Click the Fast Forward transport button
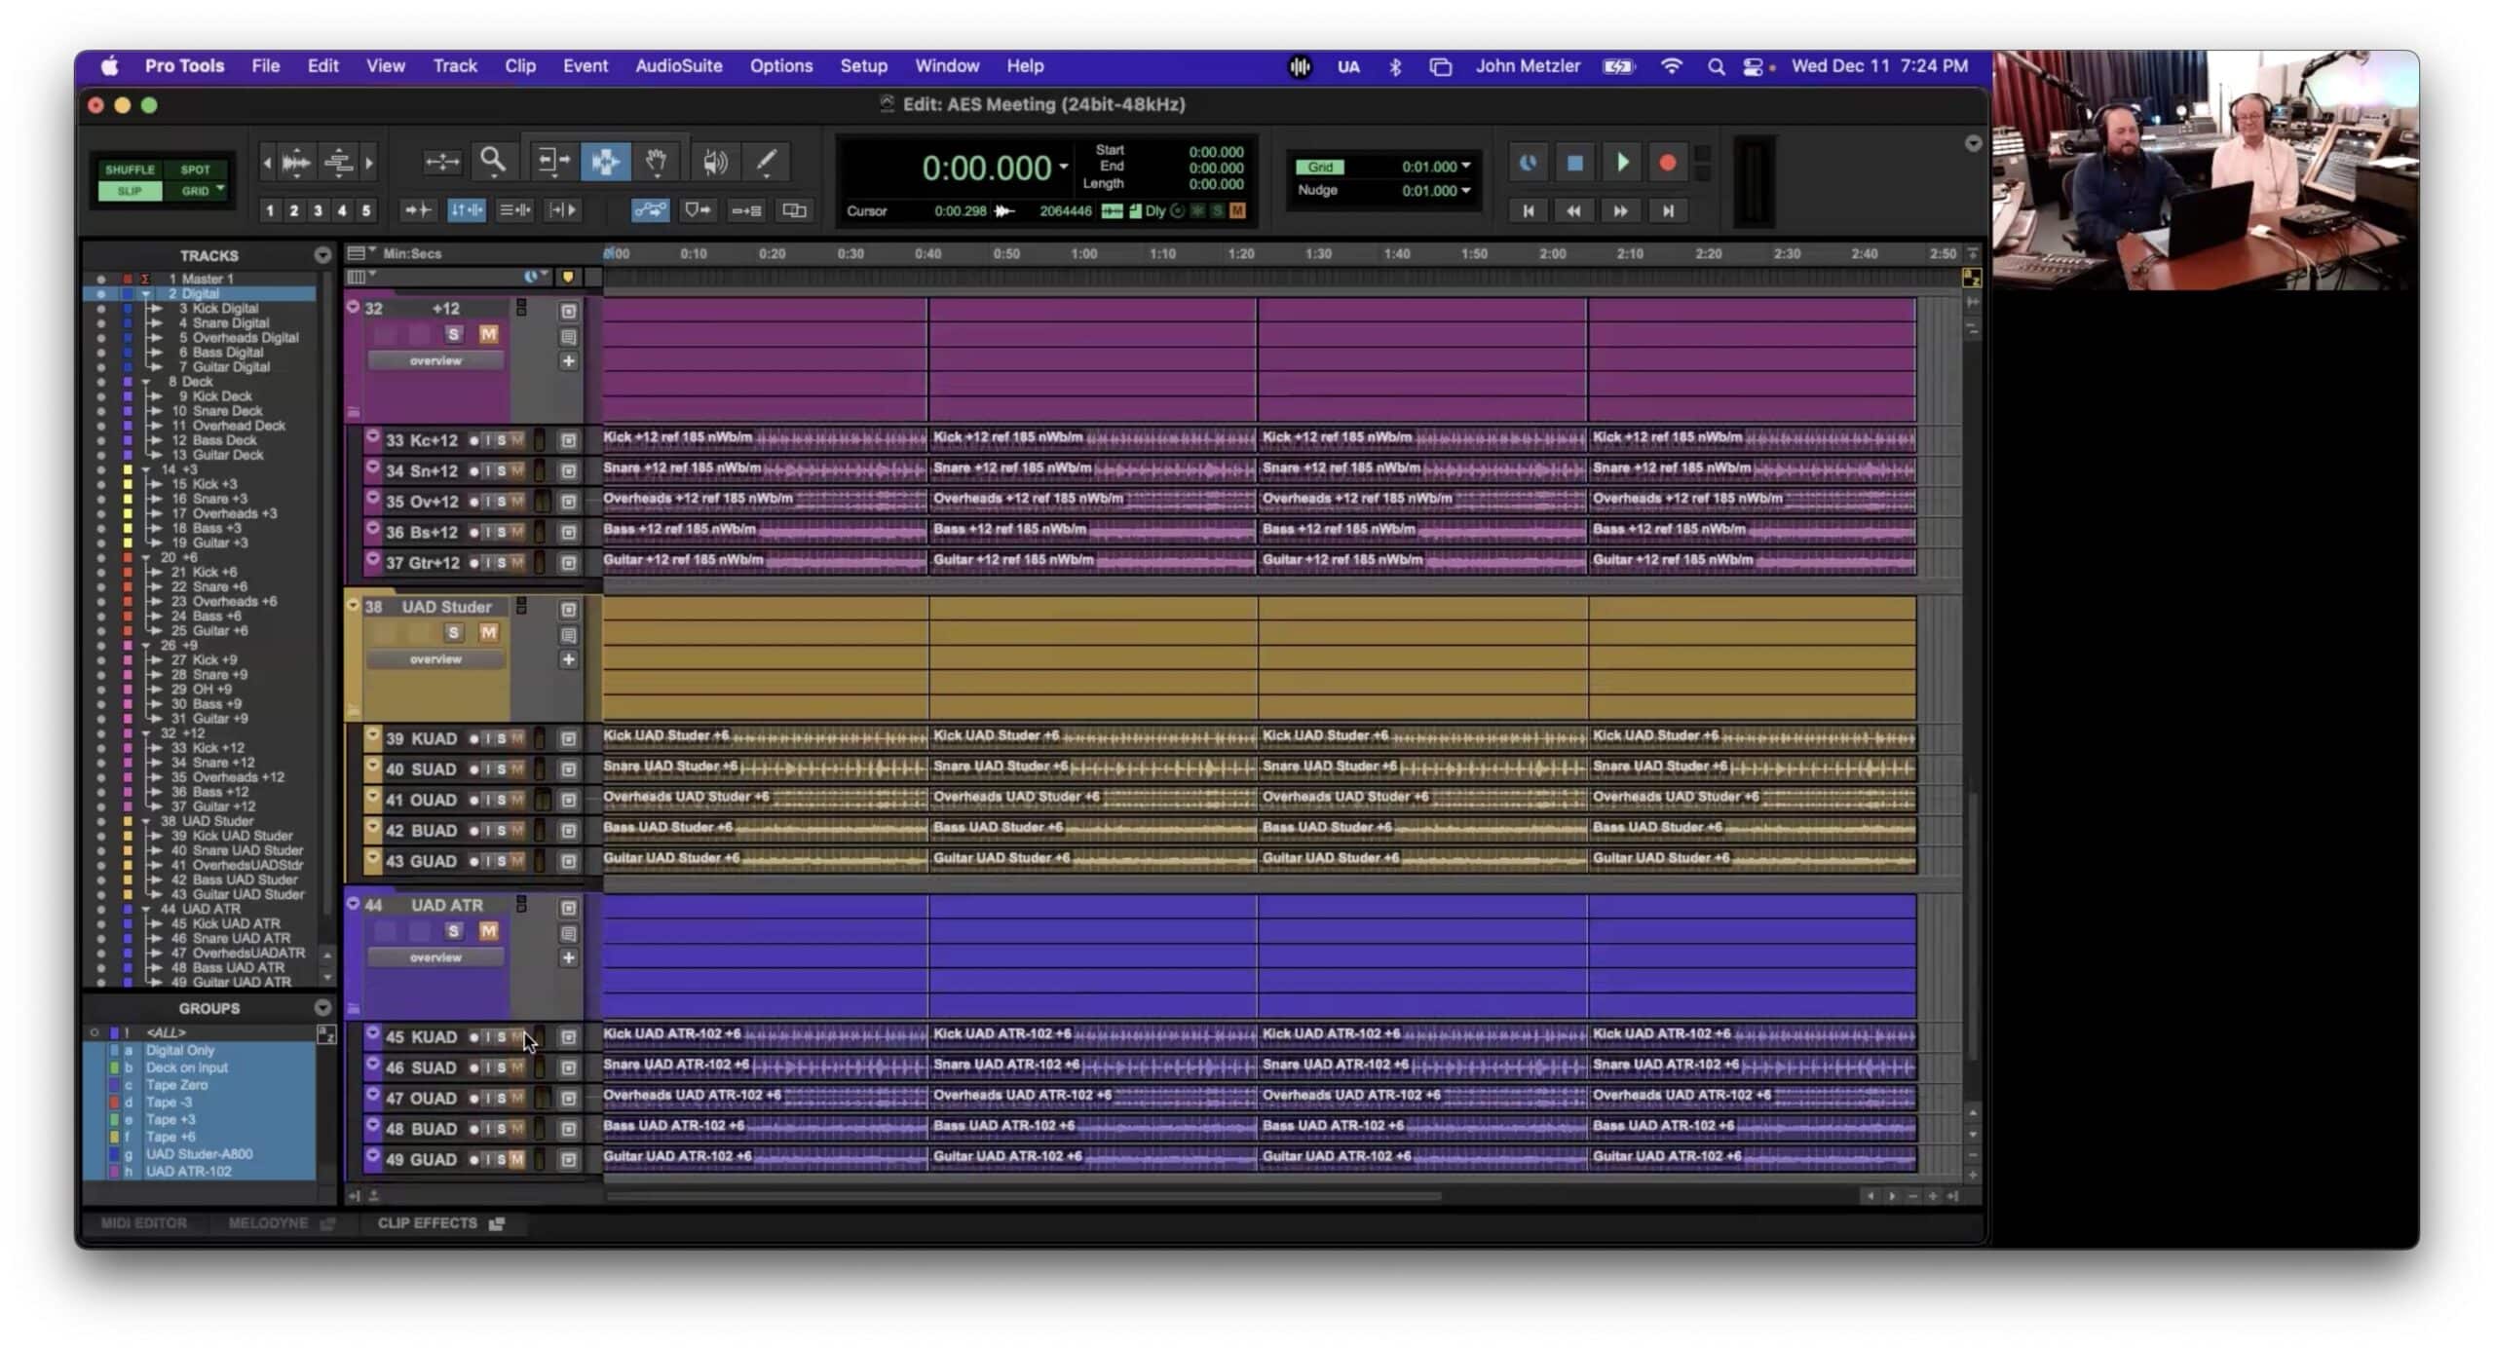This screenshot has height=1348, width=2494. 1620,210
